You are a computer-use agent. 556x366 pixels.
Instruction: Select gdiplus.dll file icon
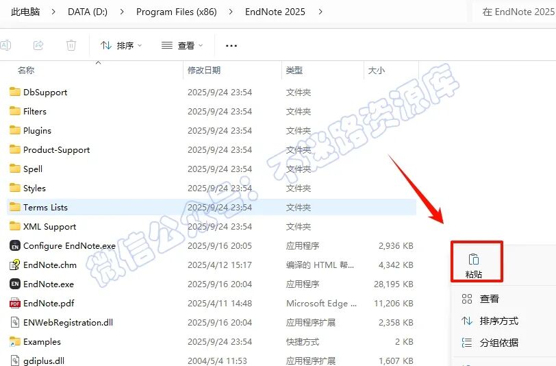pos(15,361)
